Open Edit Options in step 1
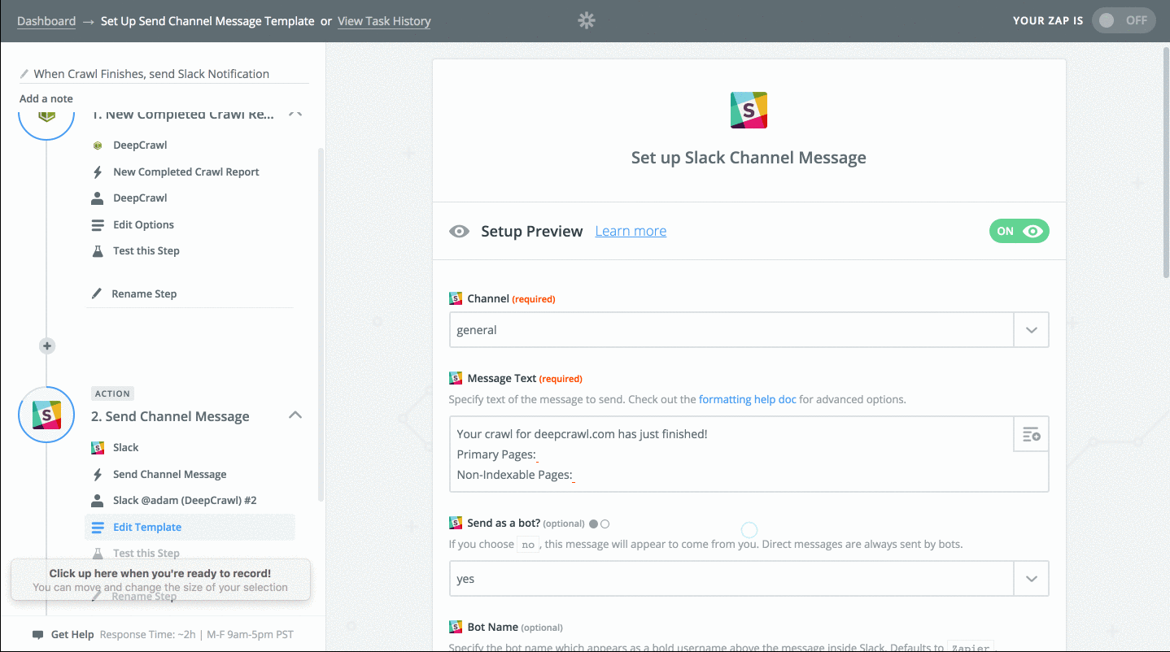The height and width of the screenshot is (652, 1170). 144,225
